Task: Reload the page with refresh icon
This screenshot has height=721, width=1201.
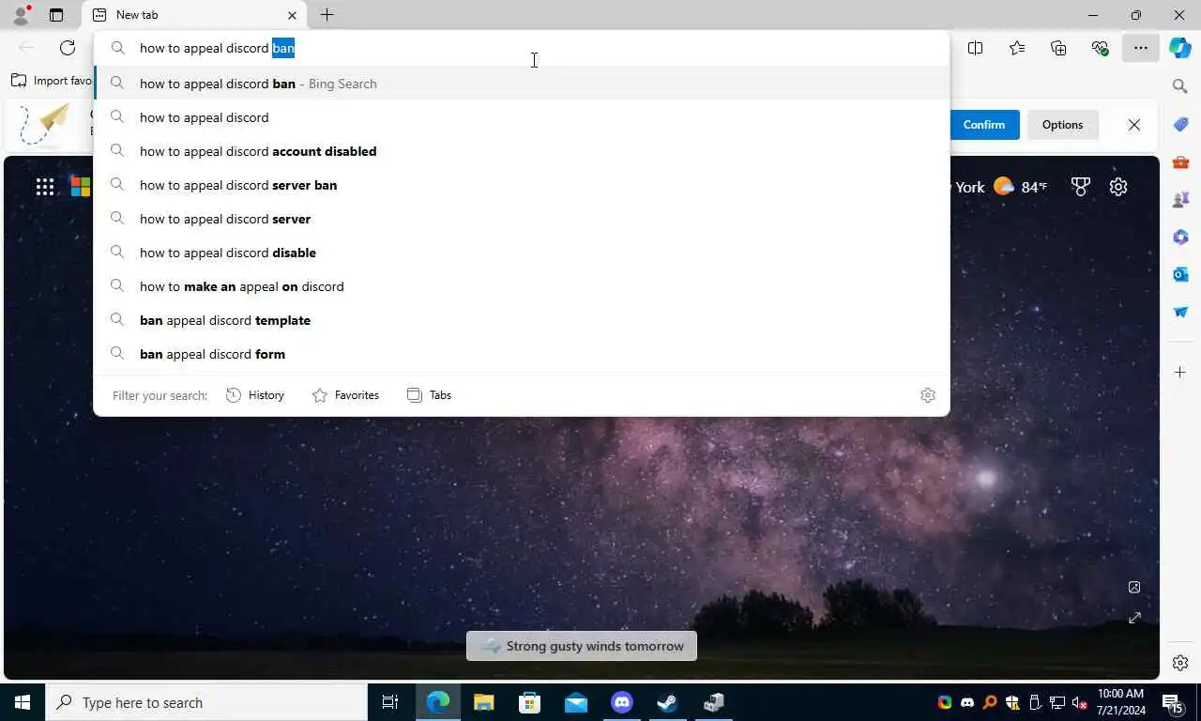Action: click(68, 48)
